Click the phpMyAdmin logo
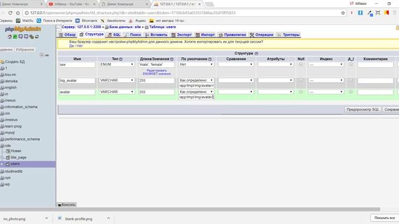This screenshot has width=399, height=224. (x=23, y=29)
